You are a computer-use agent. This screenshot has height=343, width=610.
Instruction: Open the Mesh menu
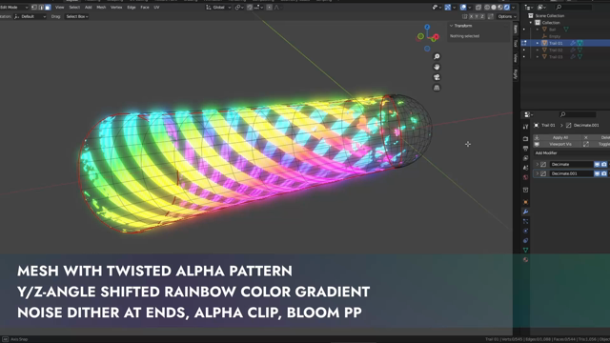coord(101,8)
